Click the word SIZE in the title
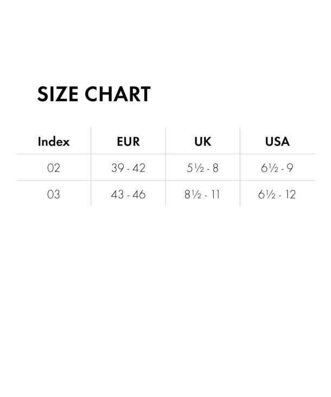 coord(58,94)
